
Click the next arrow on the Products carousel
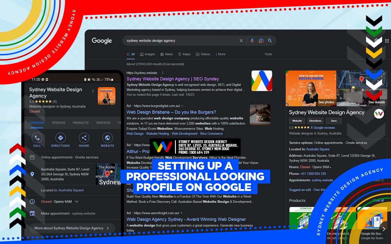click(384, 229)
